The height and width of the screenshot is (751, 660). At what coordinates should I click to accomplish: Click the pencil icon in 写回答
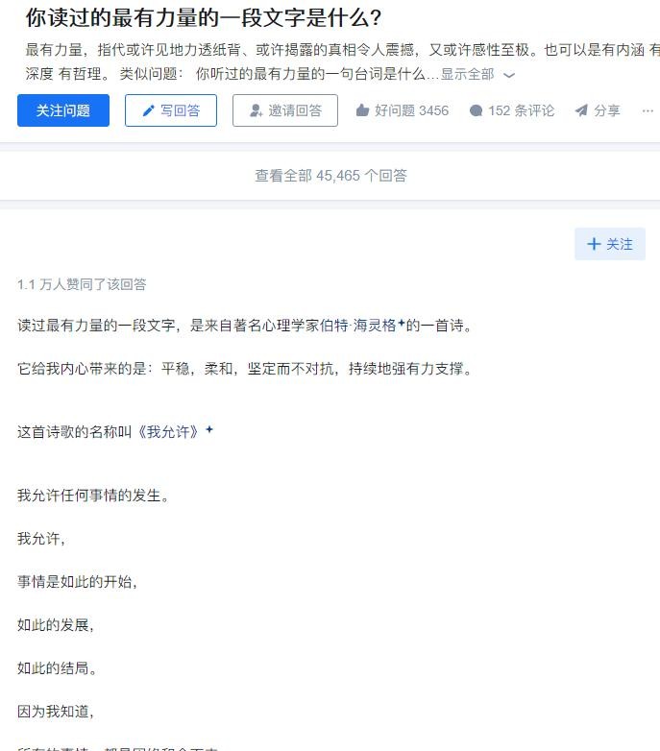[149, 110]
